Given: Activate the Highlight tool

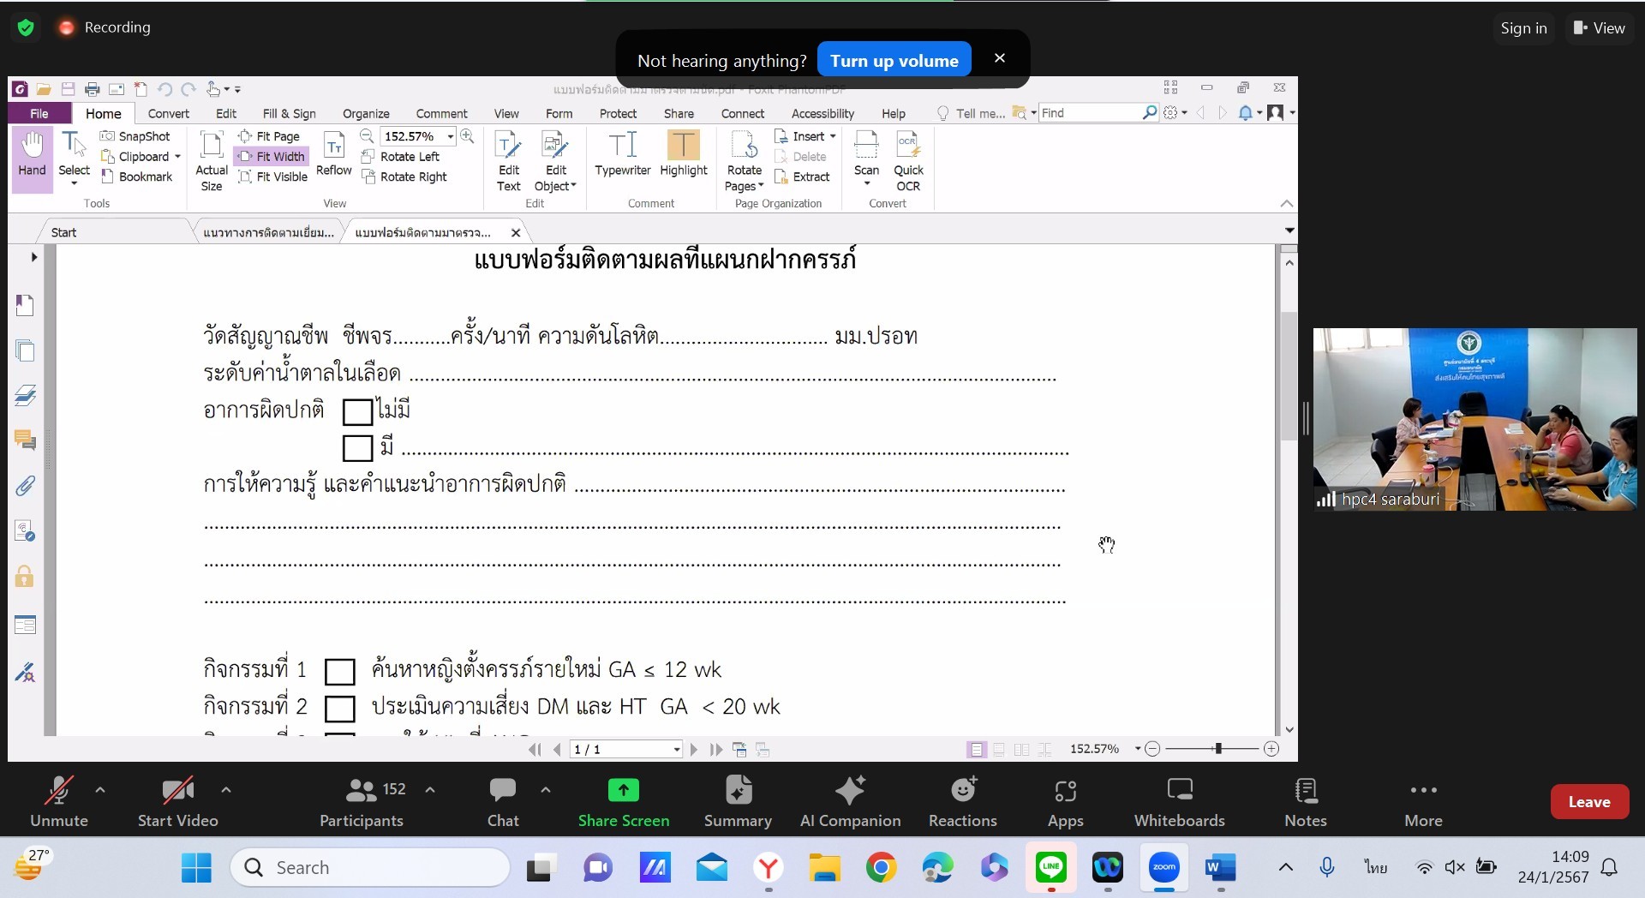Looking at the screenshot, I should (684, 154).
